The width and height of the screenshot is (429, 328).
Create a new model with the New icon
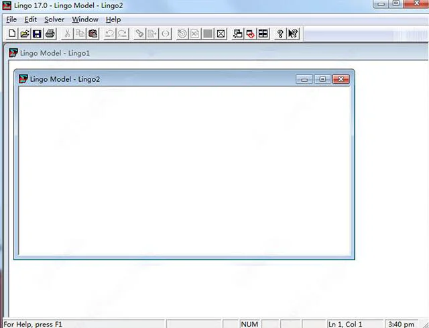coord(12,34)
